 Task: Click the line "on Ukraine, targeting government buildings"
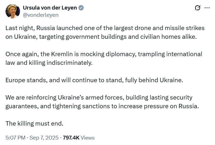pos(101,37)
